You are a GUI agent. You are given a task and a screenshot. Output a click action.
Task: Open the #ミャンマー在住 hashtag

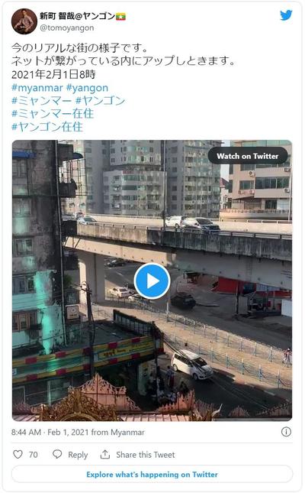[53, 113]
